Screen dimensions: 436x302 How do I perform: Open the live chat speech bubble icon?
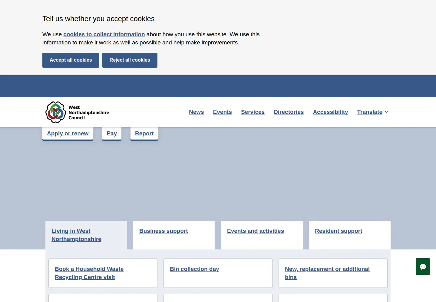pos(423,267)
